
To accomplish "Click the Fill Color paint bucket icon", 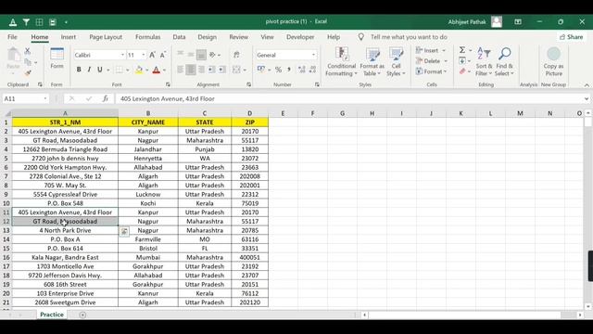I will tap(139, 70).
